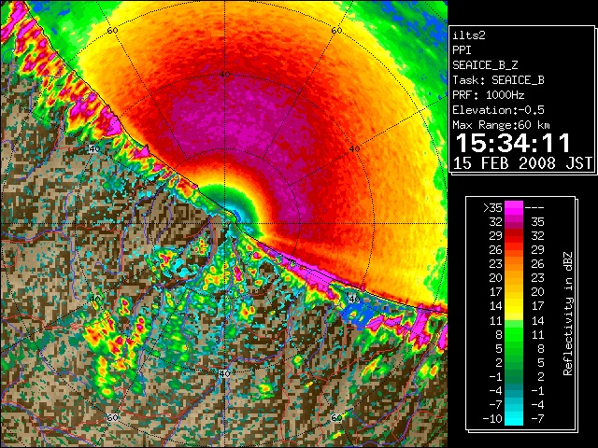Image resolution: width=598 pixels, height=448 pixels.
Task: Select the red 29 to 32 legend band
Action: click(x=514, y=236)
